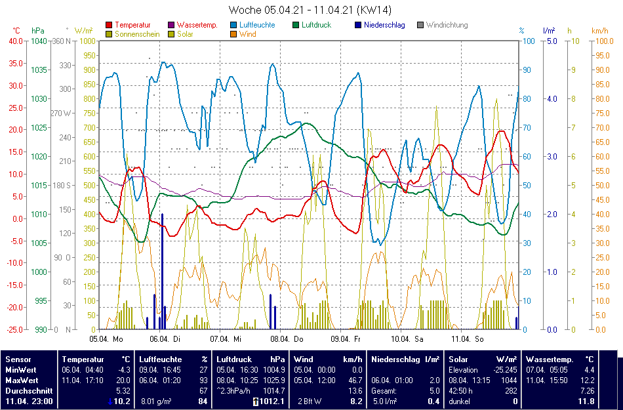The height and width of the screenshot is (410, 623).
Task: Click the current water temperature 11.8
Action: click(587, 401)
